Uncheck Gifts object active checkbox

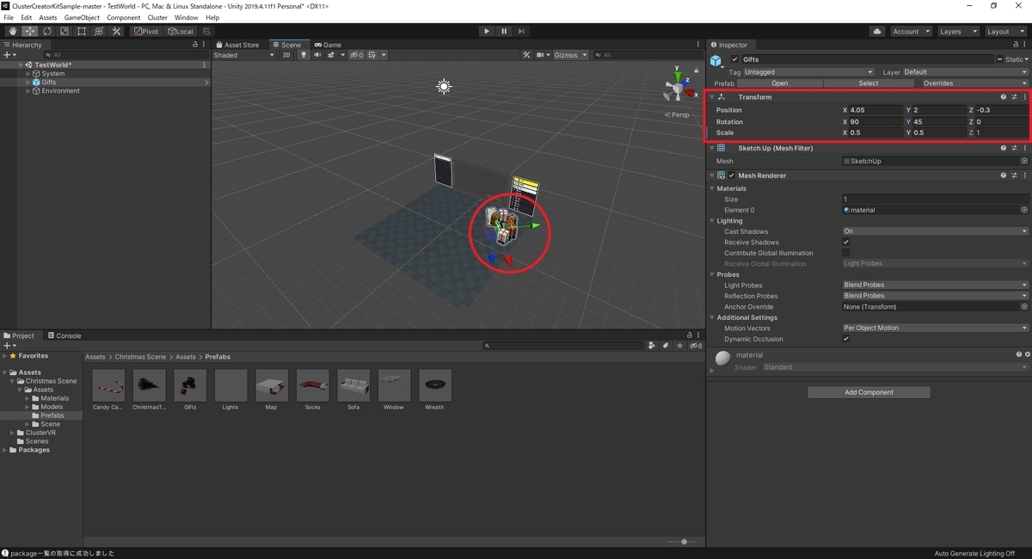tap(734, 59)
